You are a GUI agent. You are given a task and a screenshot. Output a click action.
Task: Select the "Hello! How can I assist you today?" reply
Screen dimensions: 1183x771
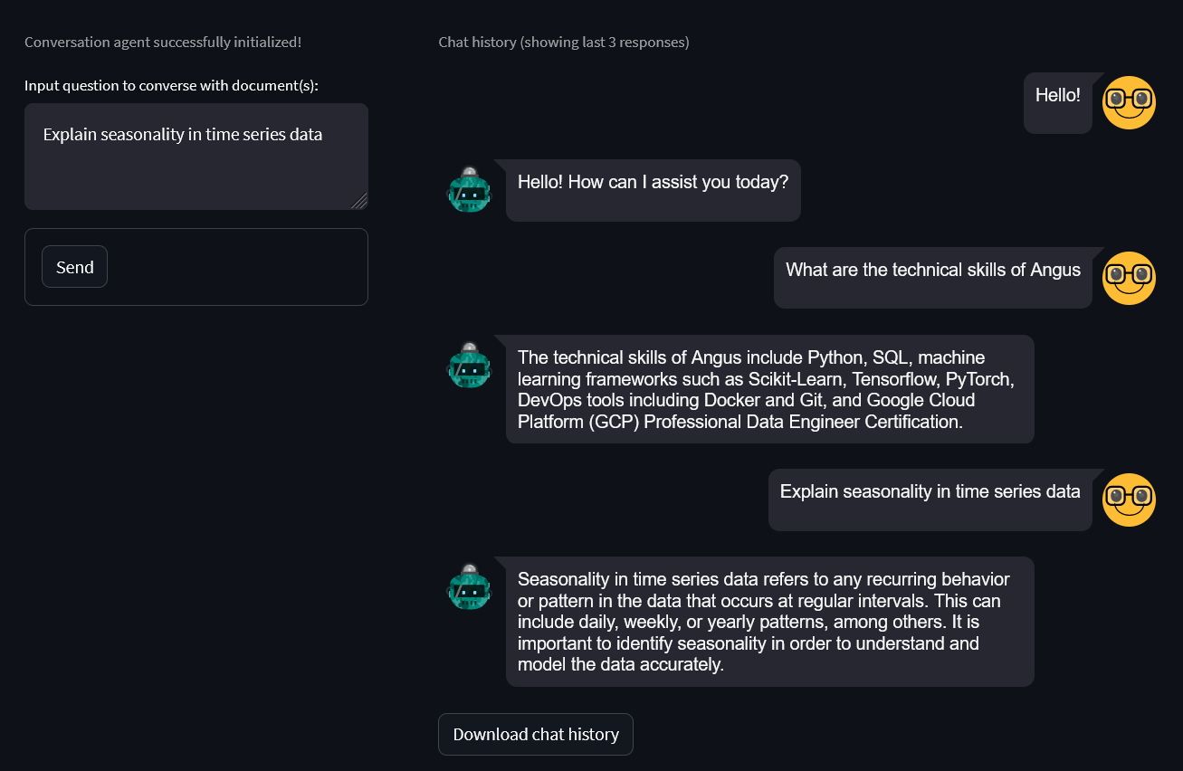pyautogui.click(x=654, y=190)
